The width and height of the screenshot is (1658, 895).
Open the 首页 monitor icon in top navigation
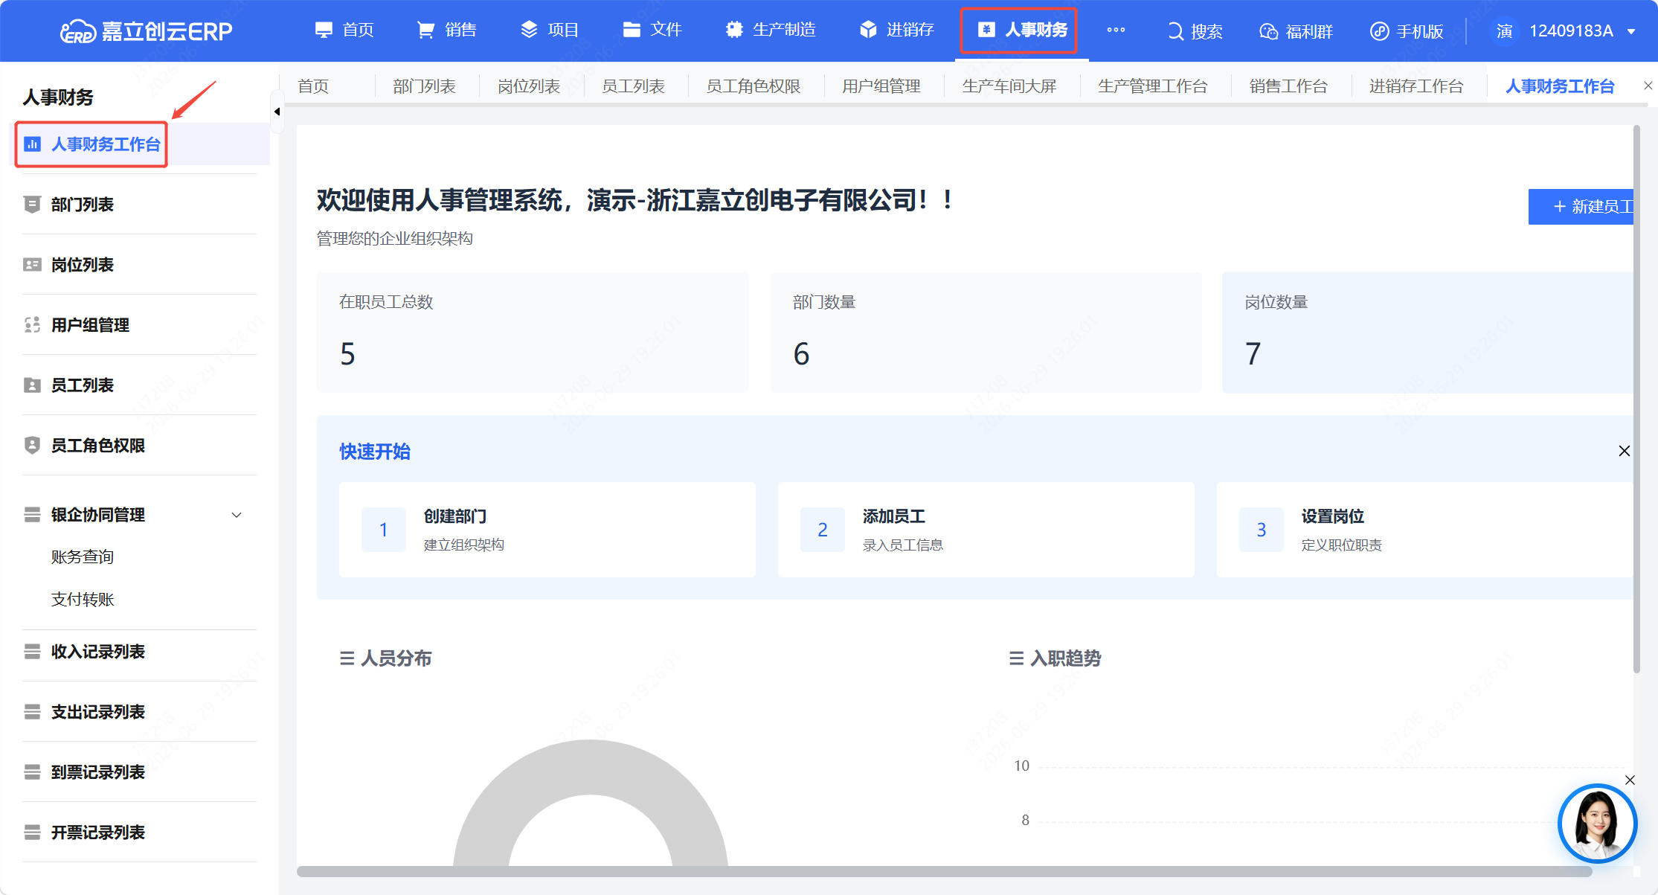coord(324,30)
